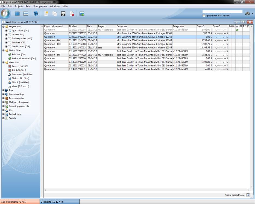Image resolution: width=255 pixels, height=204 pixels.
Task: Open the round ingenious application logo button
Action: pos(6,13)
